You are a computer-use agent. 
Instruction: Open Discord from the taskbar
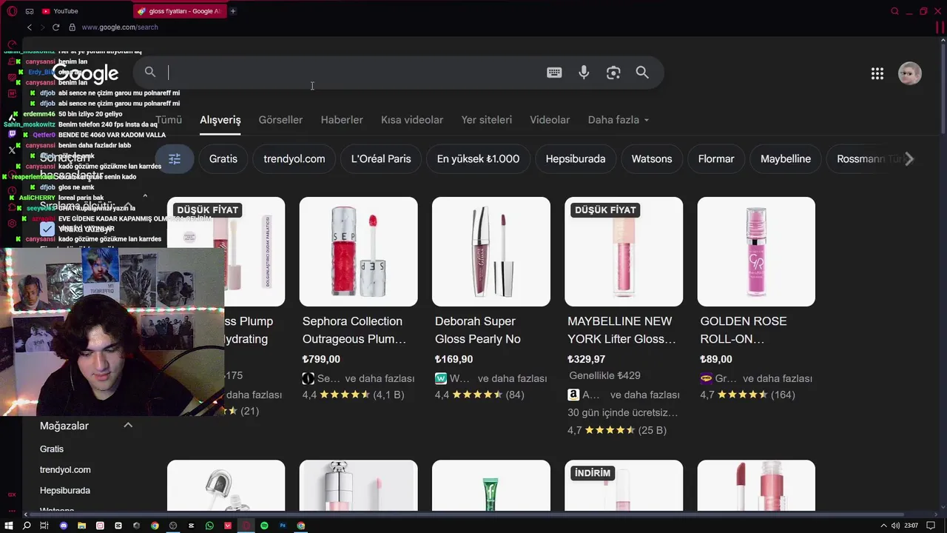point(63,526)
